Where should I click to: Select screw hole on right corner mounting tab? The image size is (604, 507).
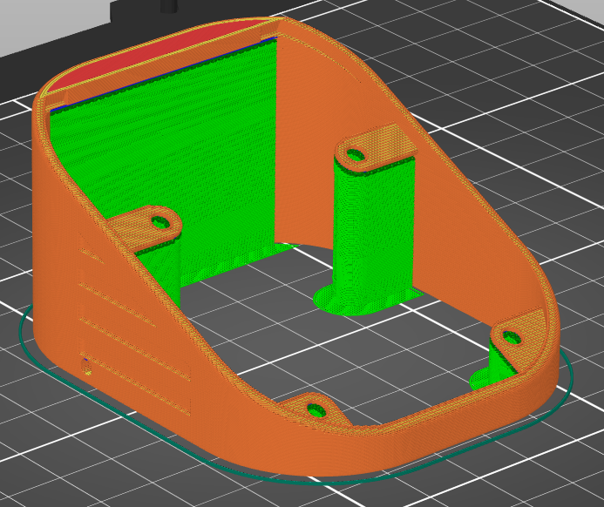point(512,338)
